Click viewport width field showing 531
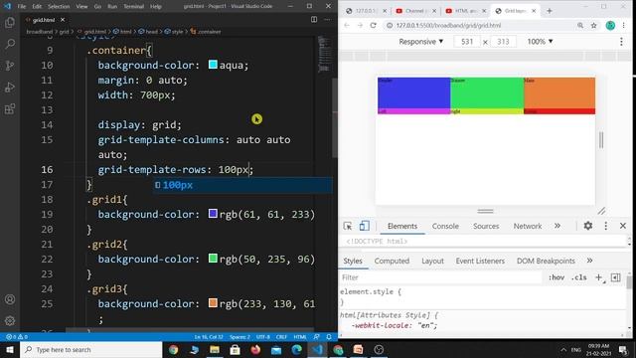 [467, 42]
